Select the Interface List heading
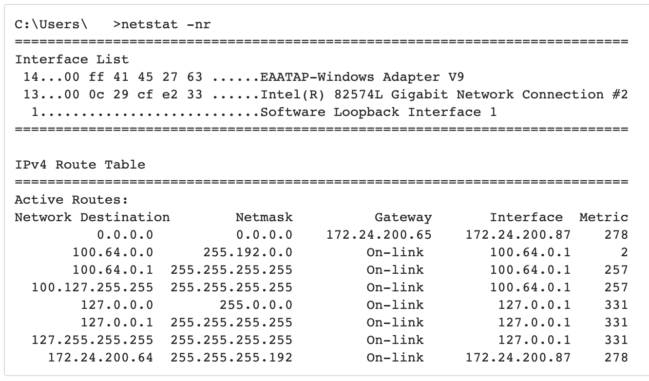 (72, 59)
